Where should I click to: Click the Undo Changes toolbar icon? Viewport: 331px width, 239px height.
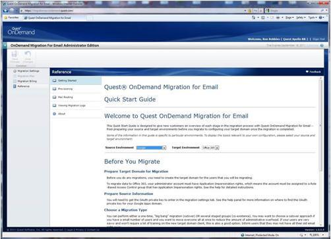coord(28,57)
